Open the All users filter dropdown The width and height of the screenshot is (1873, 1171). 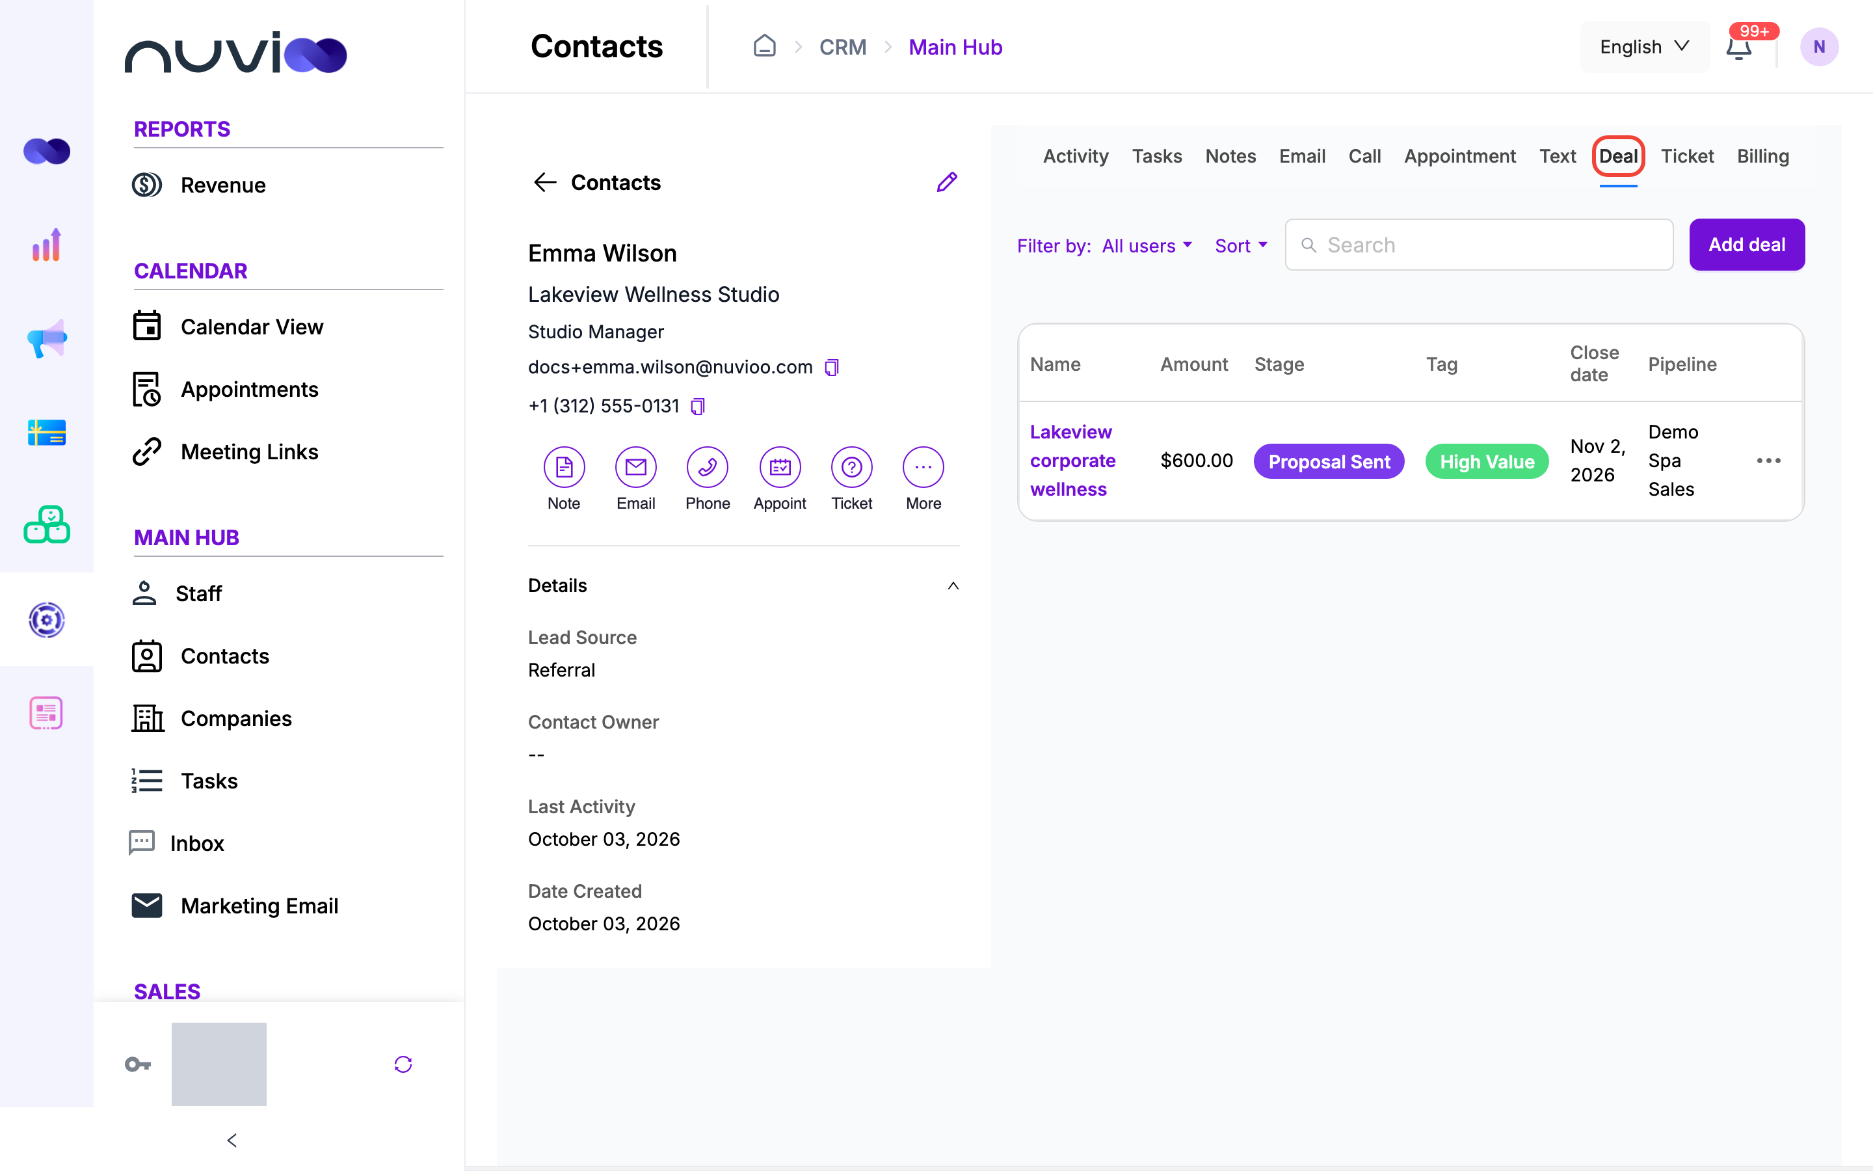pyautogui.click(x=1147, y=245)
